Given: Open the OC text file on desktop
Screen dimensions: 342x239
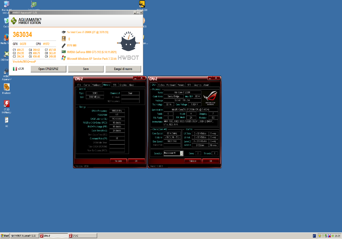Looking at the screenshot, I should pos(6,120).
